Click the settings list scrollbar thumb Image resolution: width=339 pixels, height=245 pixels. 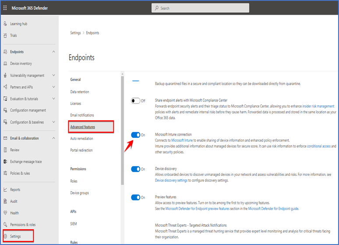122,130
